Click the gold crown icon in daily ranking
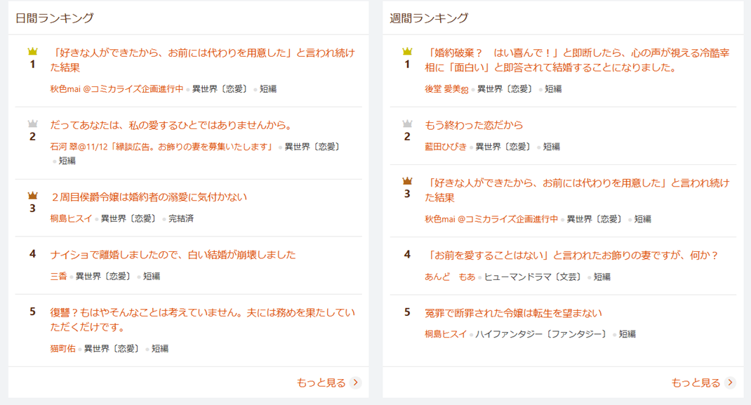Image resolution: width=751 pixels, height=405 pixels. click(x=32, y=51)
